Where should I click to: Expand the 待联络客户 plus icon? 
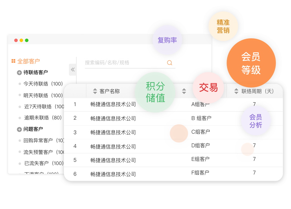[x=19, y=73]
